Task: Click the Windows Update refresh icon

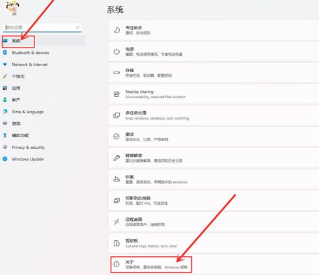Action: pos(5,159)
